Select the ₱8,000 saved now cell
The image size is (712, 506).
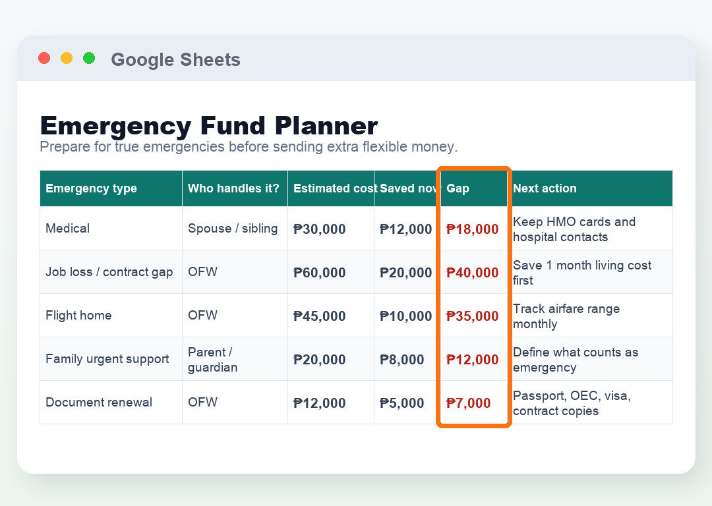tap(407, 360)
